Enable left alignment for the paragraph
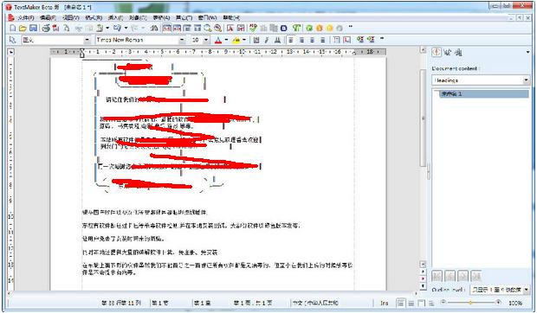 (x=291, y=40)
